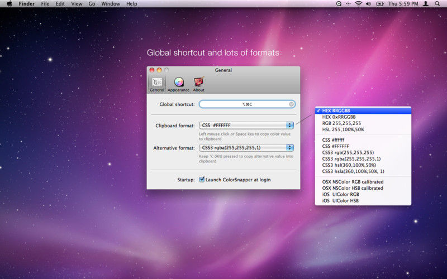Open the Window menu
Screen dimensions: 447x279
tap(111, 4)
